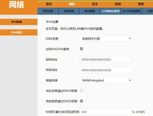
Task: Select the 网络 top tab
Action: click(72, 4)
